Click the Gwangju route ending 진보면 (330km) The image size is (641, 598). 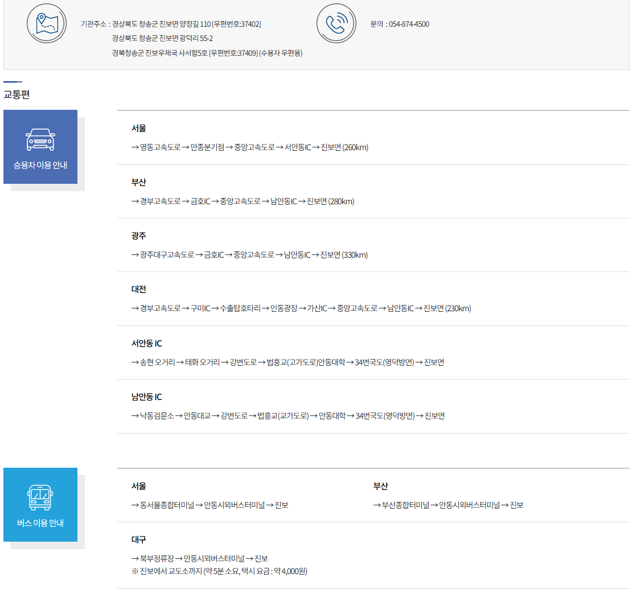pyautogui.click(x=249, y=255)
